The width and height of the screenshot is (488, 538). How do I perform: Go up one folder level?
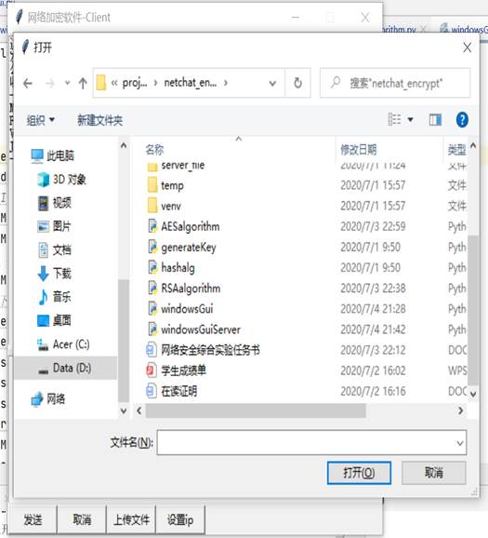[x=83, y=84]
